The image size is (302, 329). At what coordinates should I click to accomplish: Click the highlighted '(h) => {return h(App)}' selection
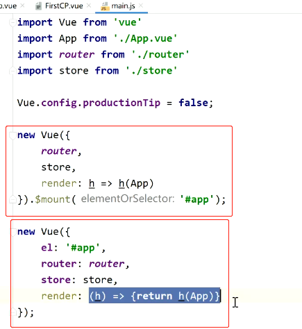(x=154, y=296)
